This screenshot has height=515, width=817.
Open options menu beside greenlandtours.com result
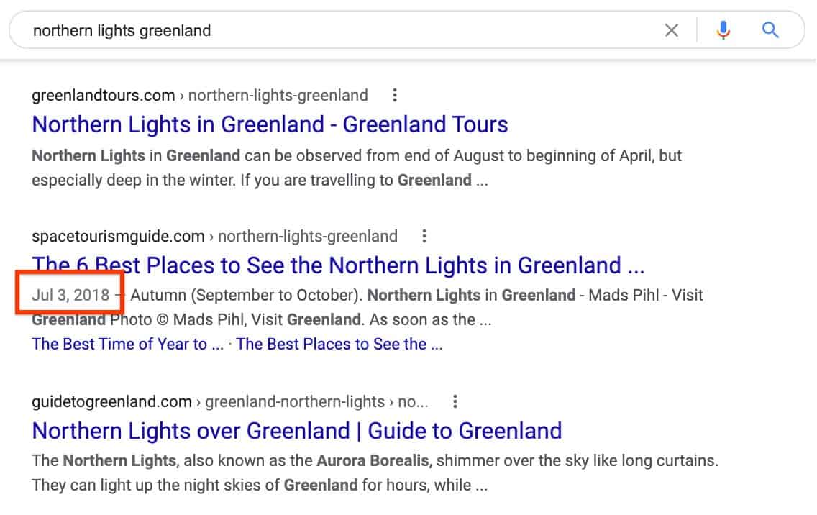click(394, 95)
